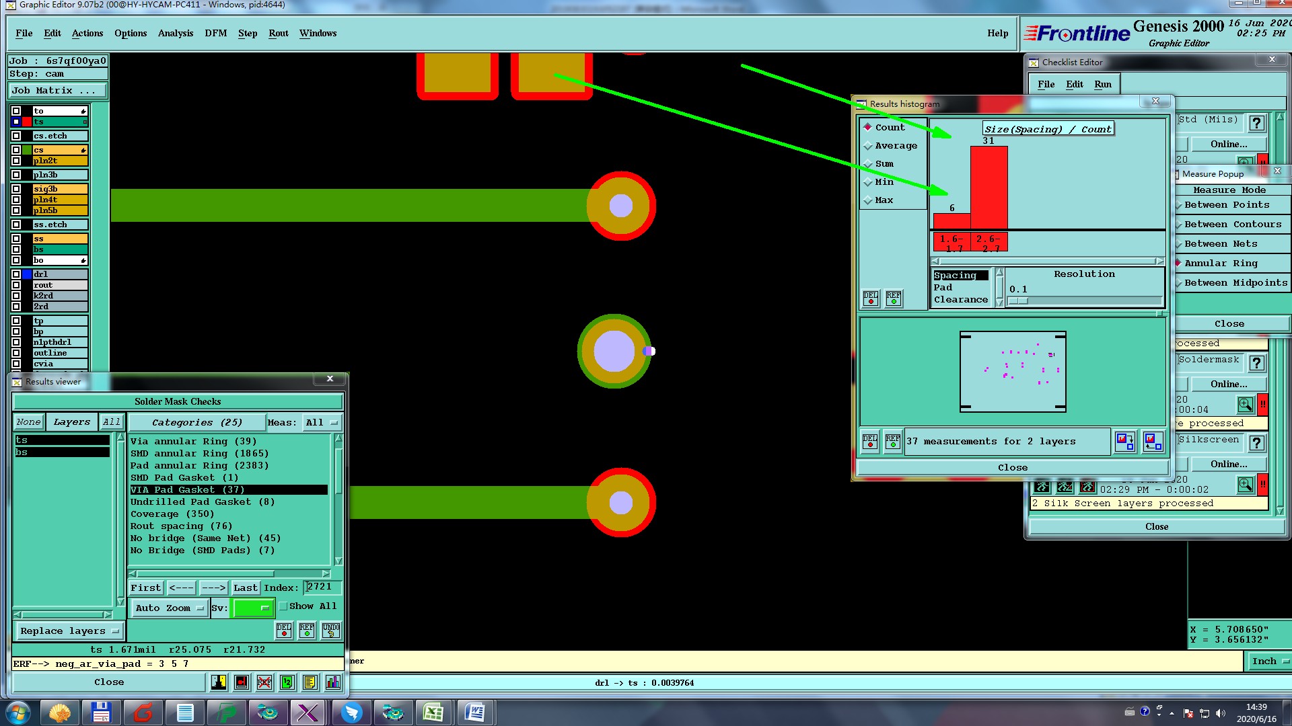Click the histogram icon in Results viewer
Viewport: 1292px width, 726px height.
pos(332,682)
